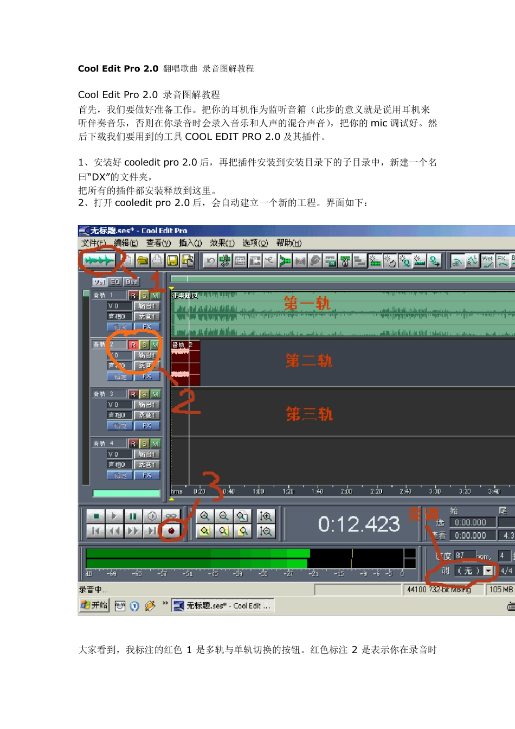Jump to end with go-to-end button
515x729 pixels.
click(x=152, y=531)
